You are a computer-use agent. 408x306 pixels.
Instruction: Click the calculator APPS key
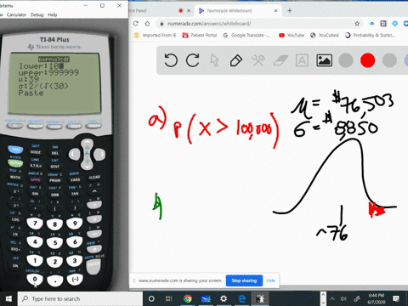coord(36,179)
